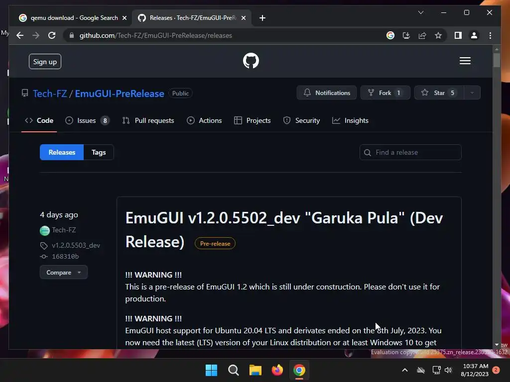Open v1.2.0.5503_dev tag link

point(76,246)
